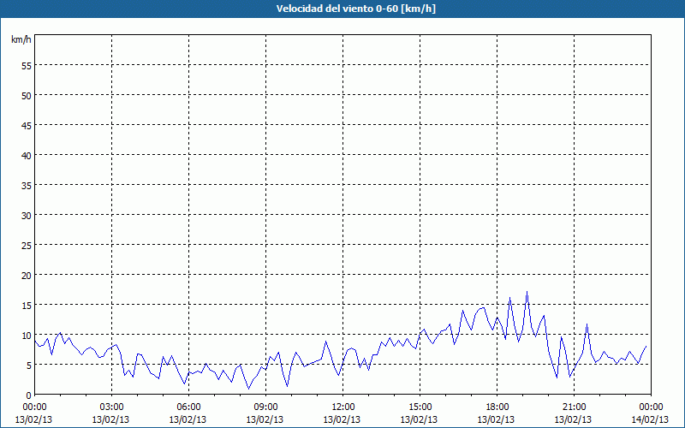Click the y-axis value 10

[x=27, y=336]
